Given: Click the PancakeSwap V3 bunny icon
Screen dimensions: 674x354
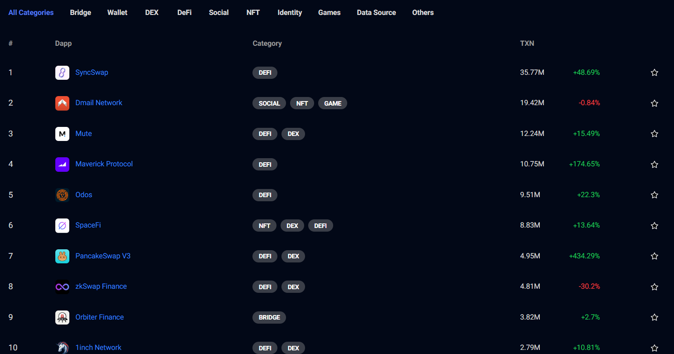Looking at the screenshot, I should 62,256.
